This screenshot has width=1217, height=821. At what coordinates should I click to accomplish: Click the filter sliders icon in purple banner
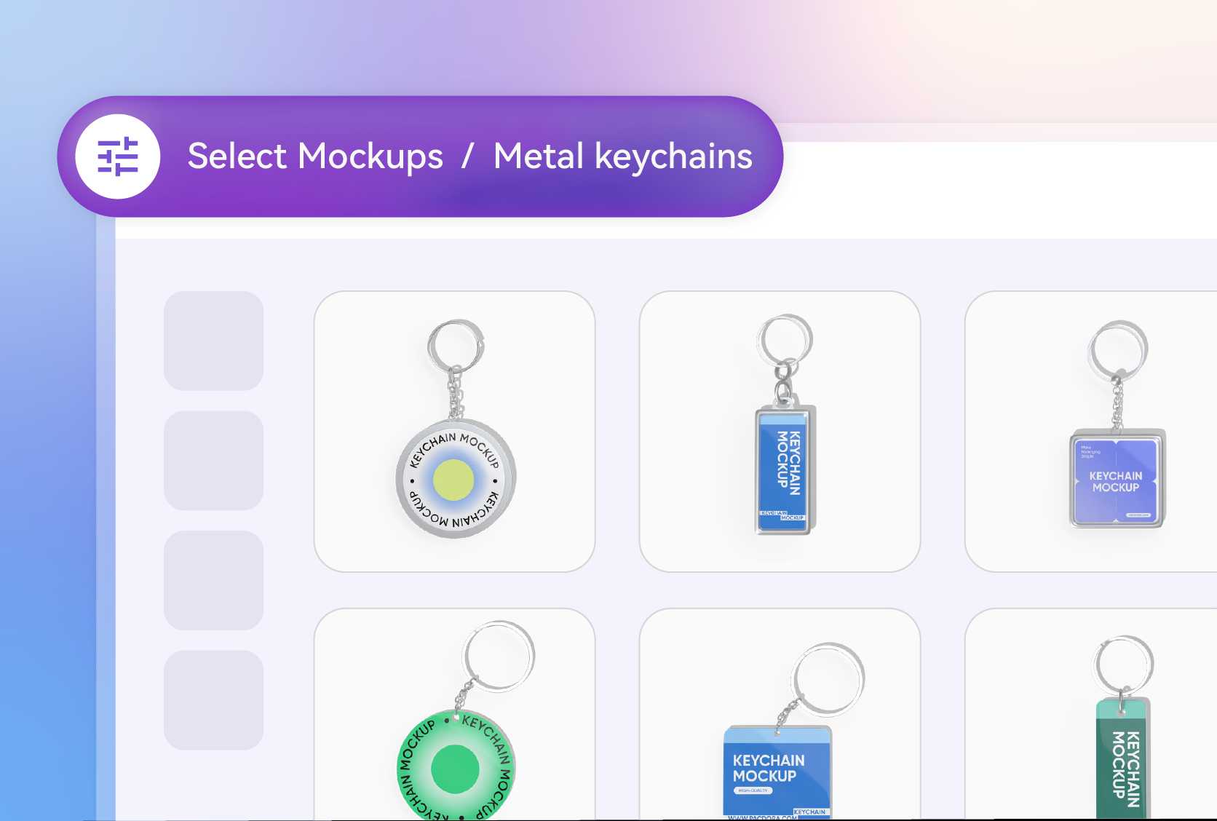(x=118, y=156)
